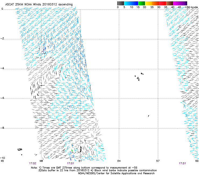The image size is (199, 175).
Task: Click longitude axis label '57'
Action: (x=158, y=161)
